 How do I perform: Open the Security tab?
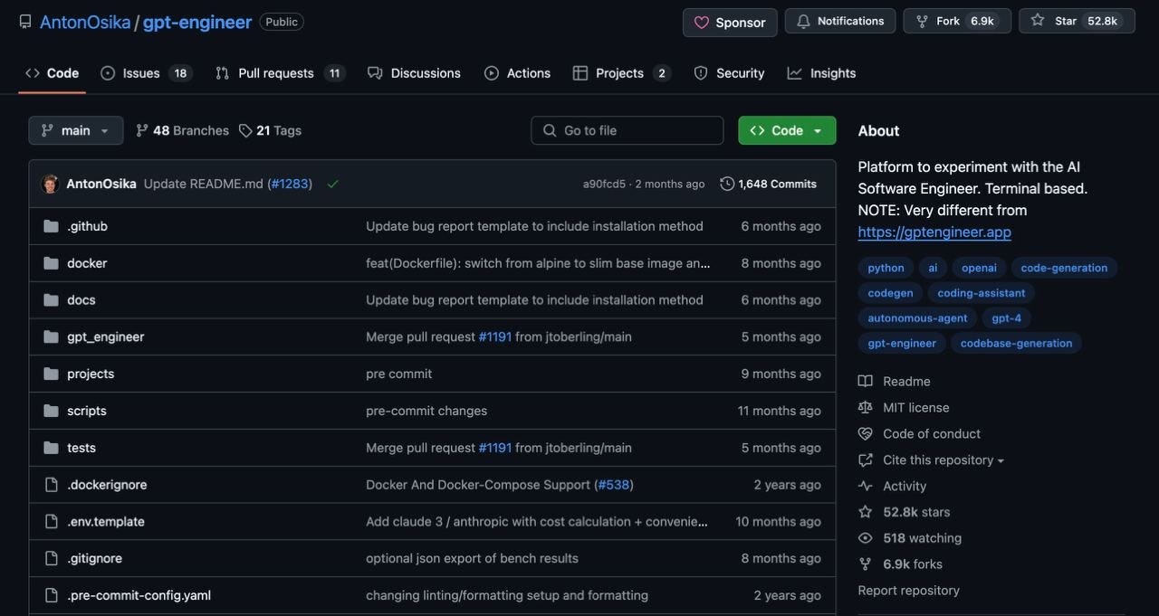click(x=729, y=73)
